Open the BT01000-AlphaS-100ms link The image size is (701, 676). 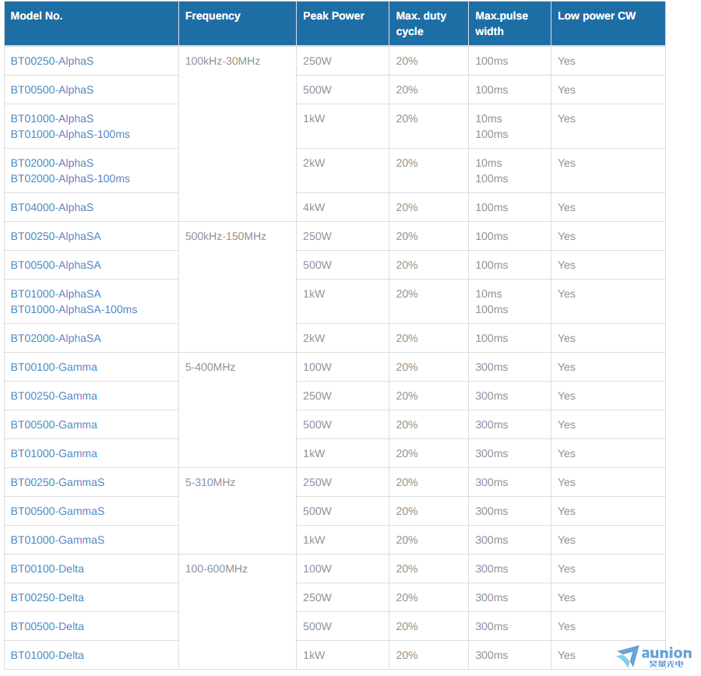pos(70,134)
